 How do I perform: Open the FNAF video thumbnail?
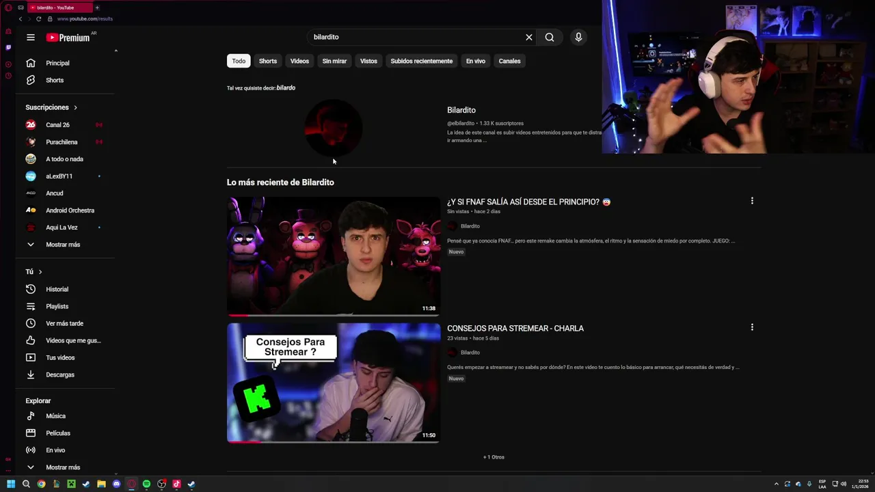tap(334, 256)
